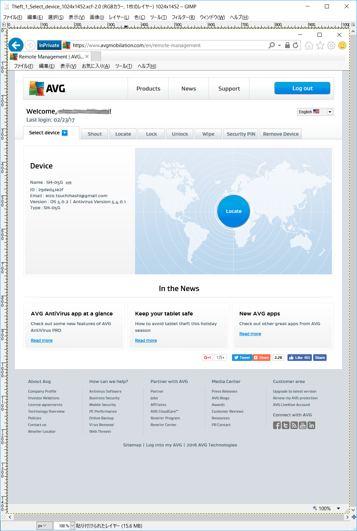Click the blue Log out button
This screenshot has width=357, height=531.
click(302, 88)
